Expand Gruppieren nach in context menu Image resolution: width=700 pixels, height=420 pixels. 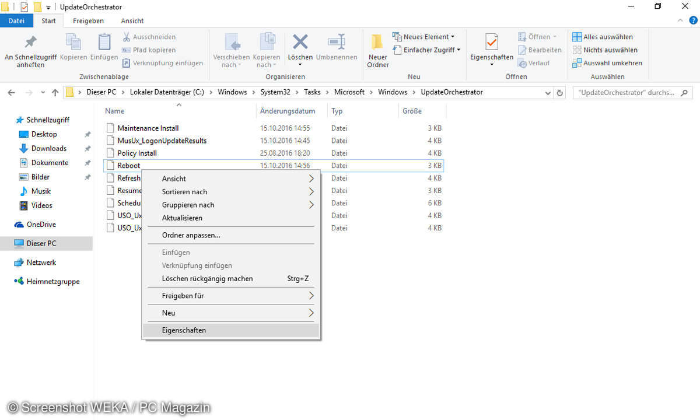point(231,205)
